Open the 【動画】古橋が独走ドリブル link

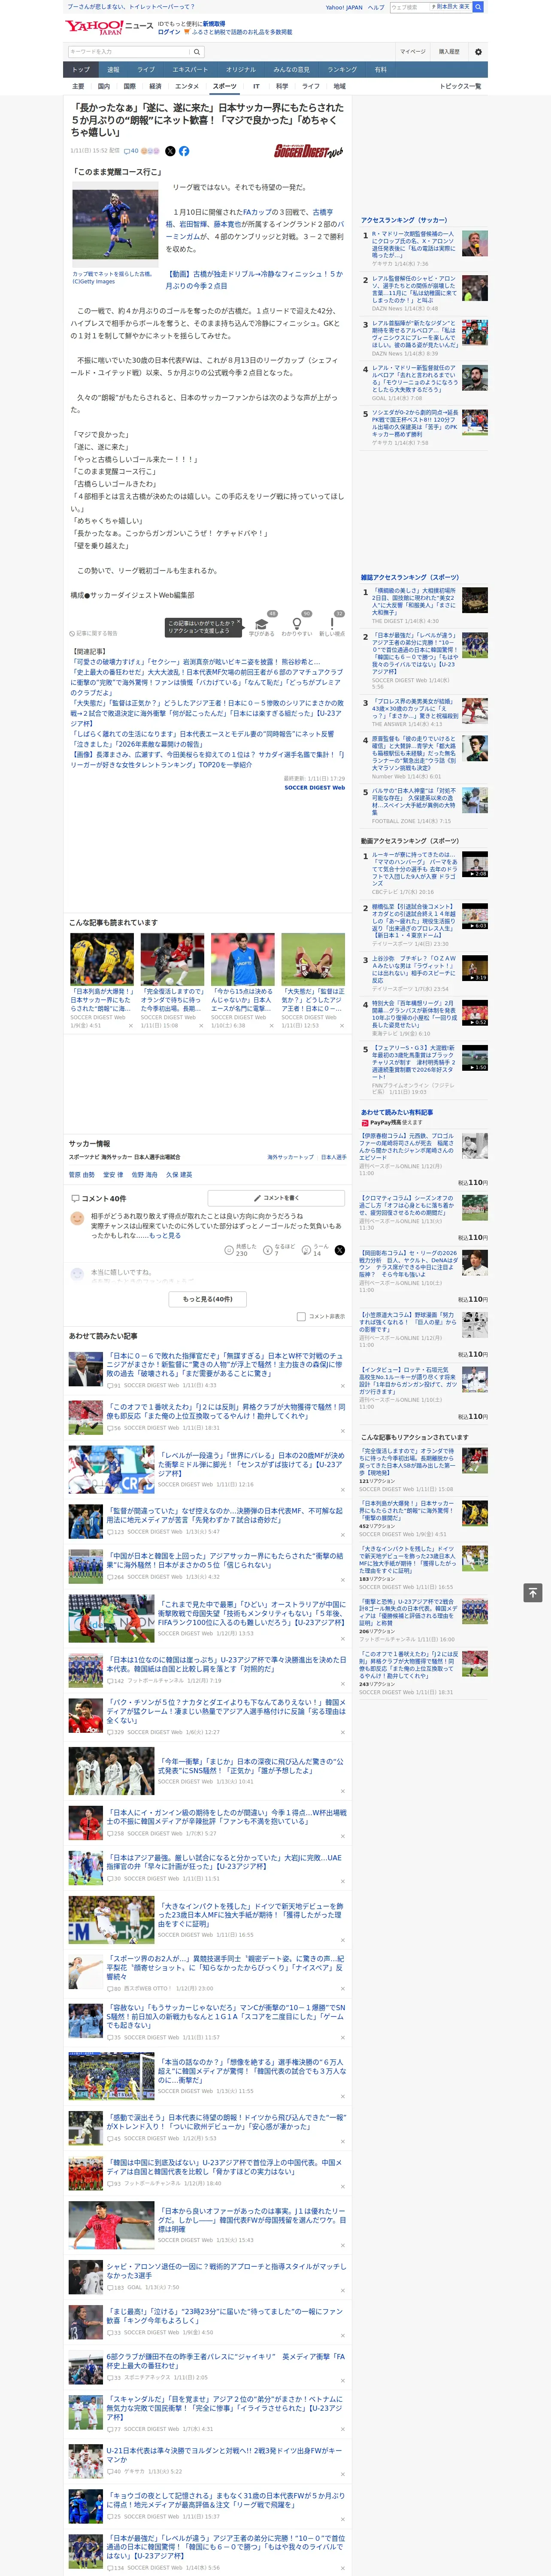click(255, 279)
